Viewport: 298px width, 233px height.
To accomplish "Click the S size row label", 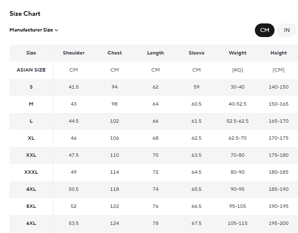I will (31, 87).
